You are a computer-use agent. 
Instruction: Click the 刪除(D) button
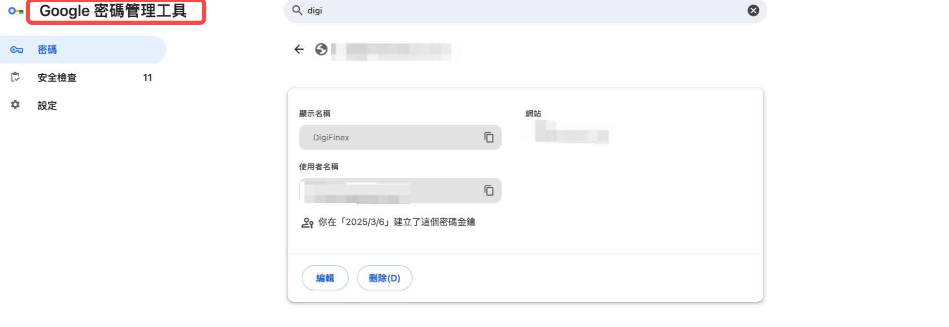[385, 278]
